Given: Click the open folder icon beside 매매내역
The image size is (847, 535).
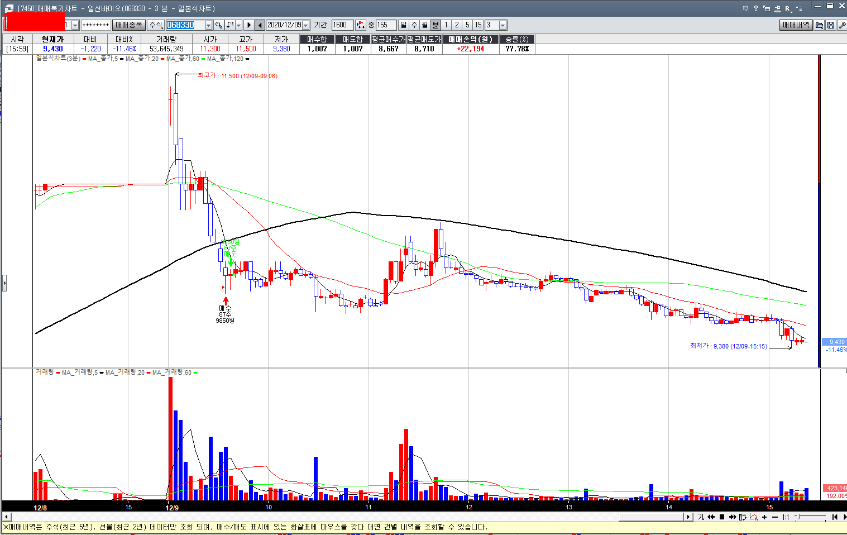Looking at the screenshot, I should point(819,25).
